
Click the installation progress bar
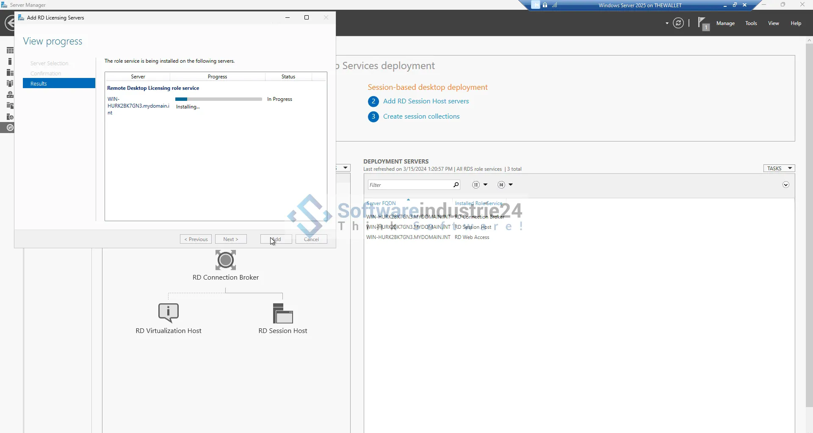218,99
